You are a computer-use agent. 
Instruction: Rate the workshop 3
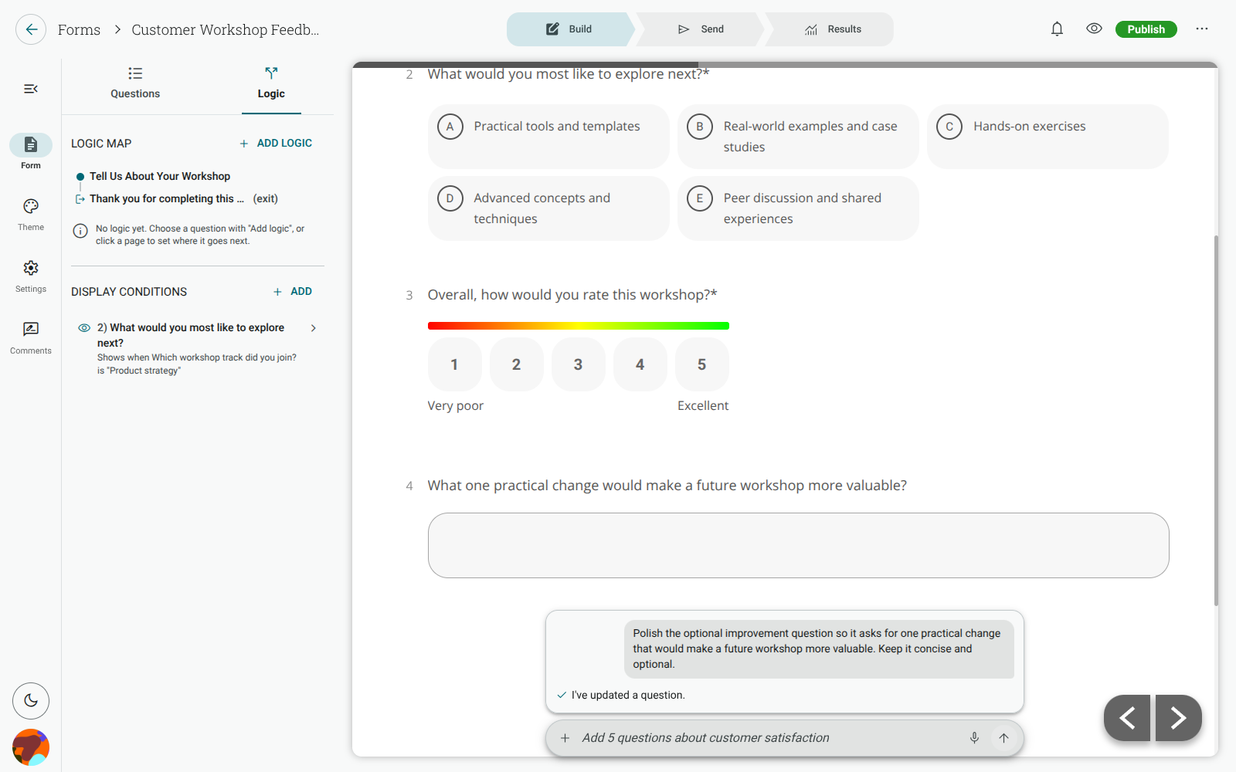click(x=578, y=364)
